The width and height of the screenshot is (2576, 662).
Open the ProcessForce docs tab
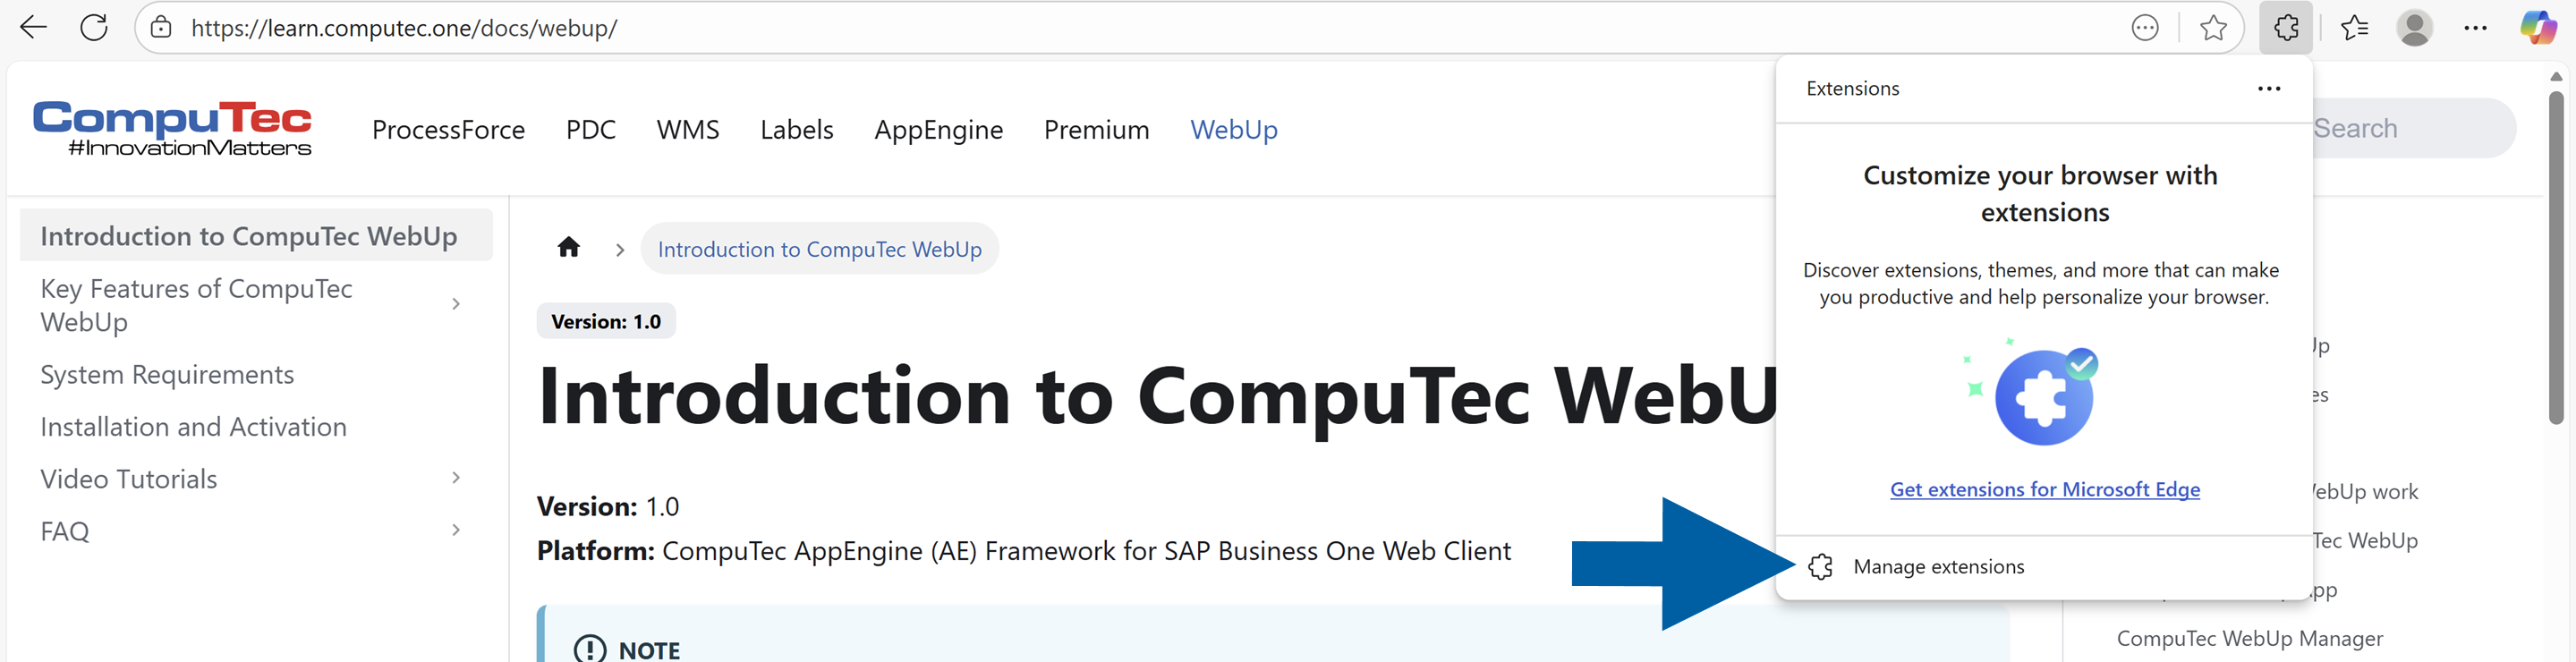coord(448,130)
